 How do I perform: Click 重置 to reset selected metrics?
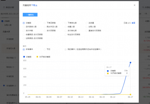[x=133, y=23]
